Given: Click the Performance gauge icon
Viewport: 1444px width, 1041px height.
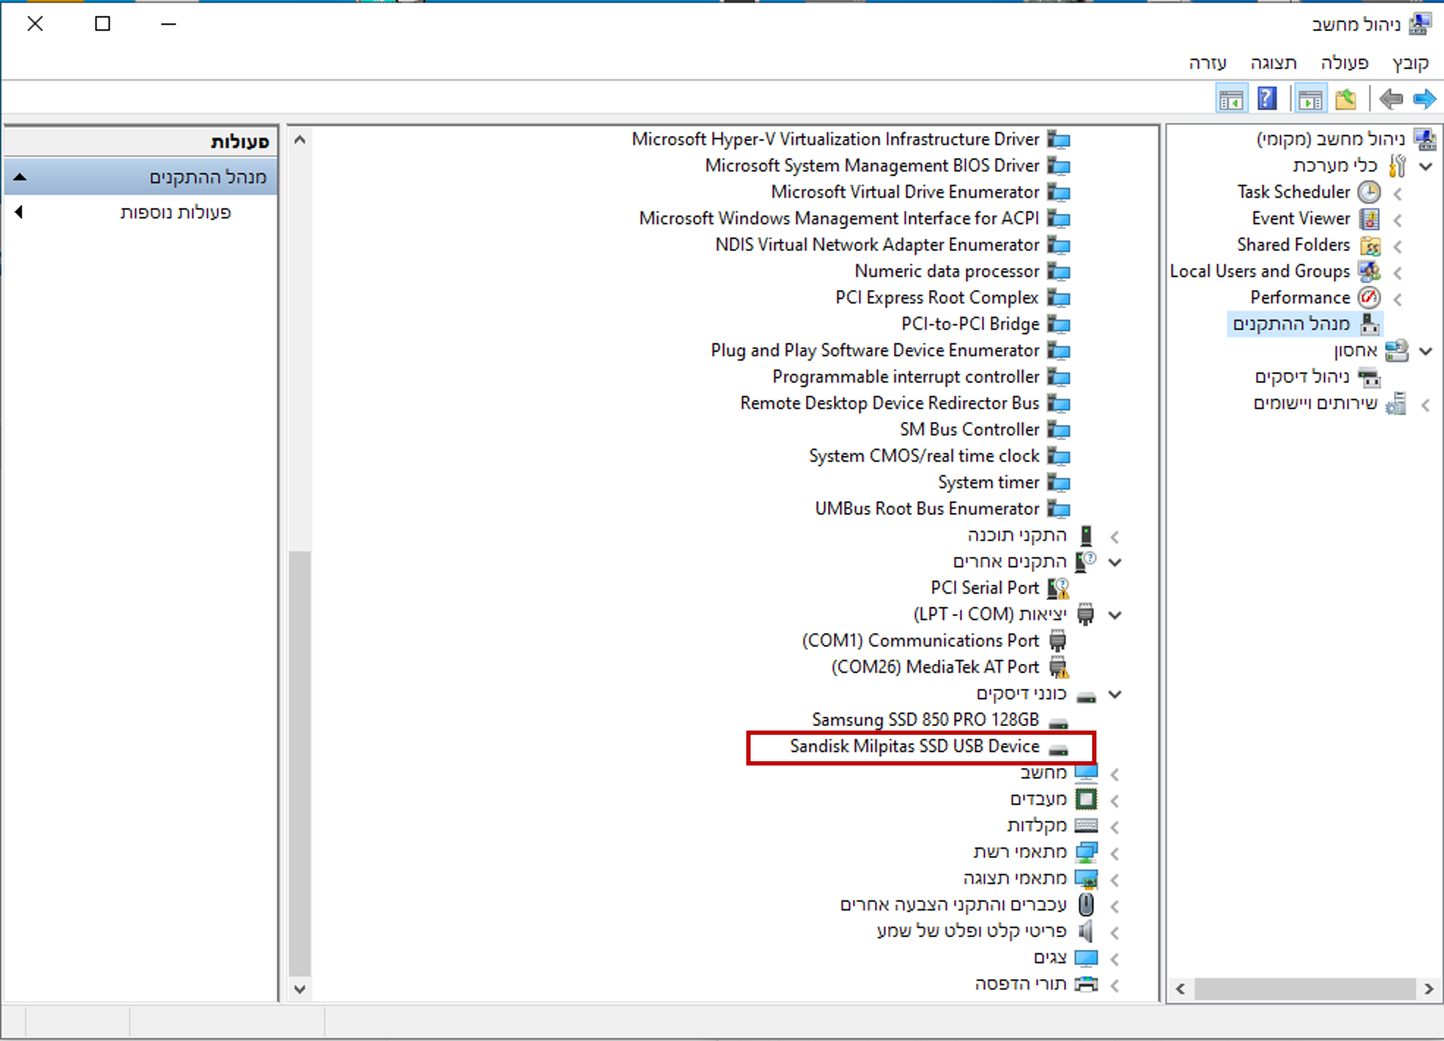Looking at the screenshot, I should pos(1369,298).
